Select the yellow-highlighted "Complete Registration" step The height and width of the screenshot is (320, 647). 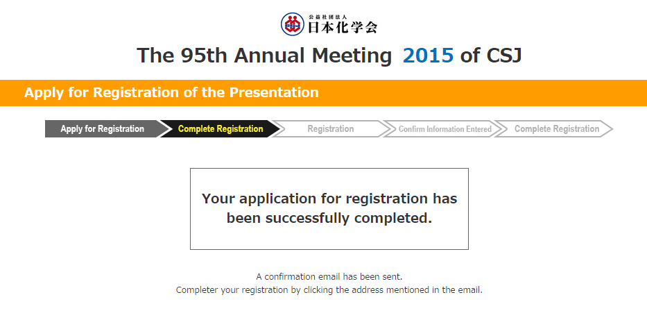[x=221, y=129]
